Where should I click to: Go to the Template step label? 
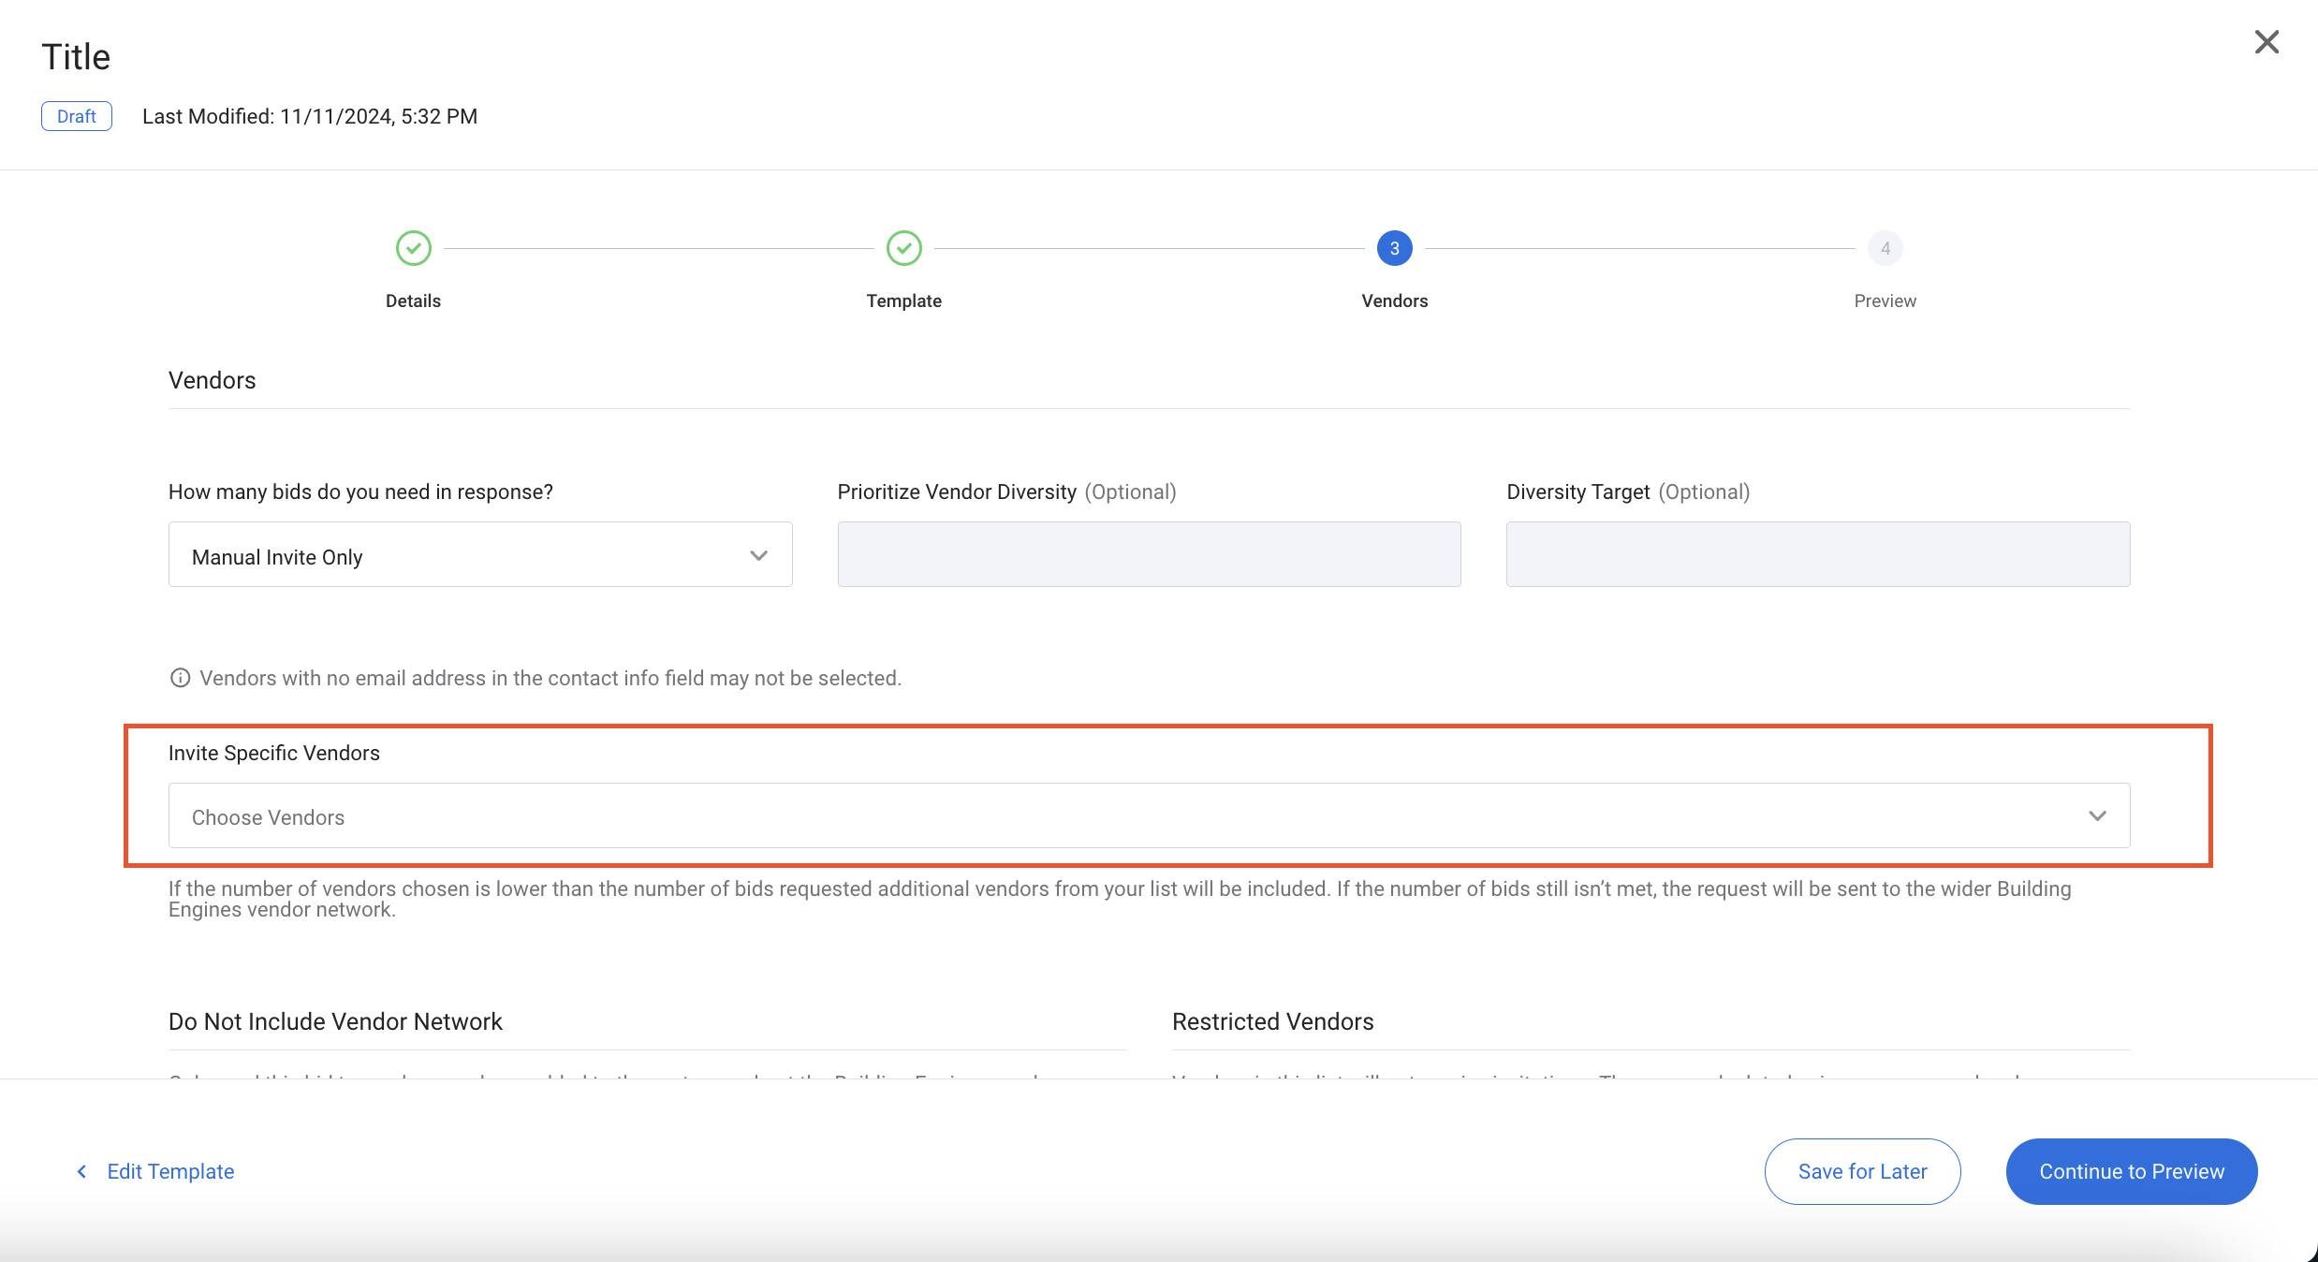point(903,301)
